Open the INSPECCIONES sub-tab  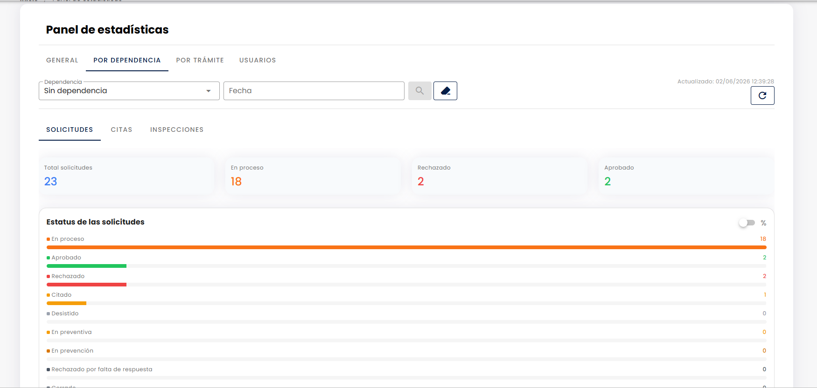click(x=177, y=129)
